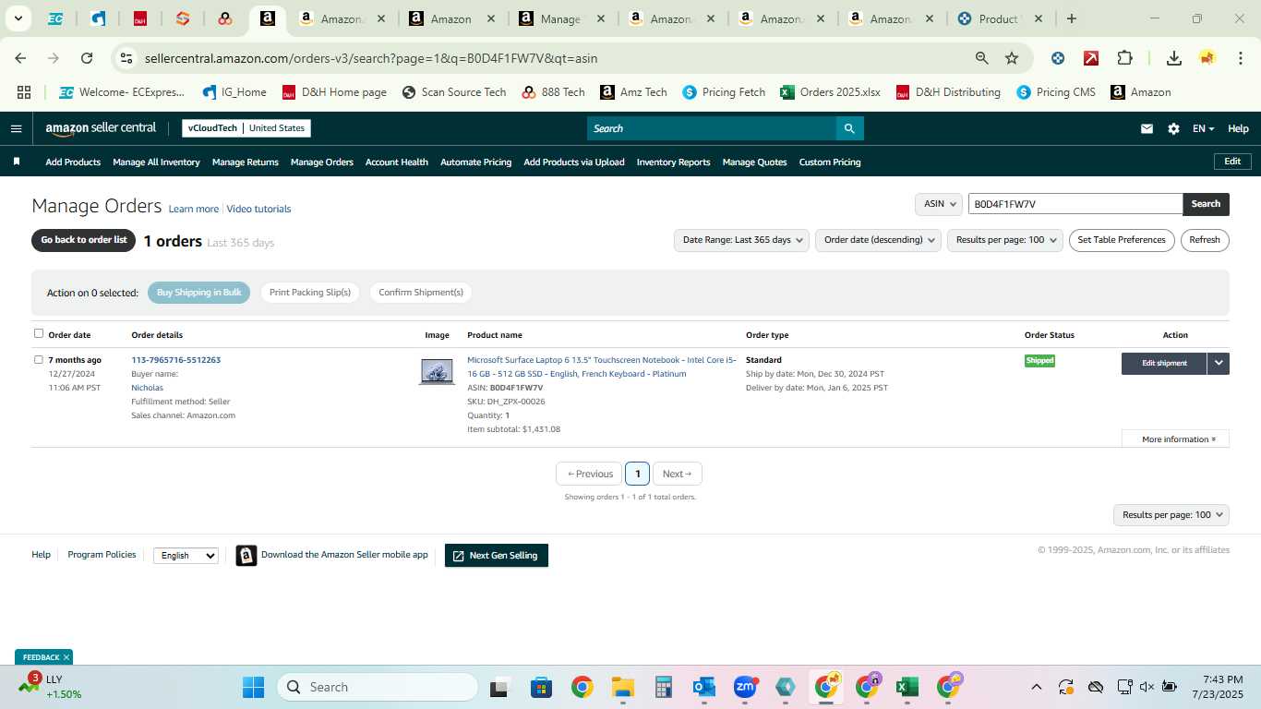Click the Surface Laptop product thumbnail image

click(x=437, y=371)
